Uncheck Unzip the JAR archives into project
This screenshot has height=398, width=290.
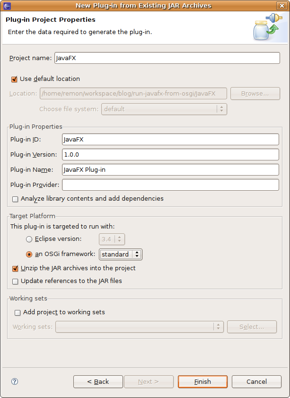15,268
